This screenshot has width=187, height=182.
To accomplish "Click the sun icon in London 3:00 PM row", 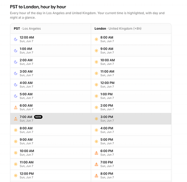I will tap(96, 119).
